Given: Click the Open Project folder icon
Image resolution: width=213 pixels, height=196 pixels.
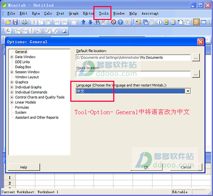Looking at the screenshot, I should [8, 22].
